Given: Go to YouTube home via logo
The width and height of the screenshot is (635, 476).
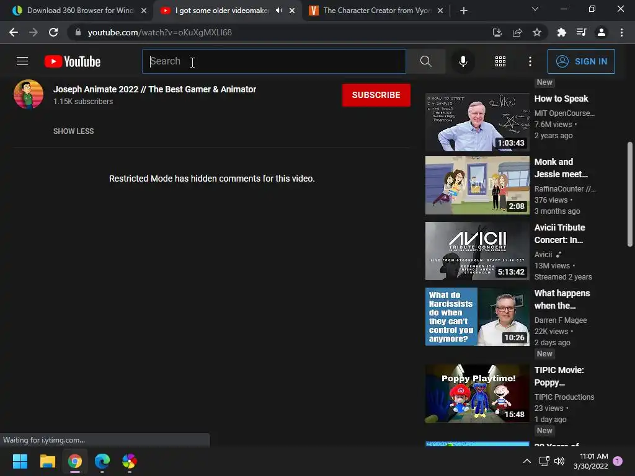Looking at the screenshot, I should 73,61.
